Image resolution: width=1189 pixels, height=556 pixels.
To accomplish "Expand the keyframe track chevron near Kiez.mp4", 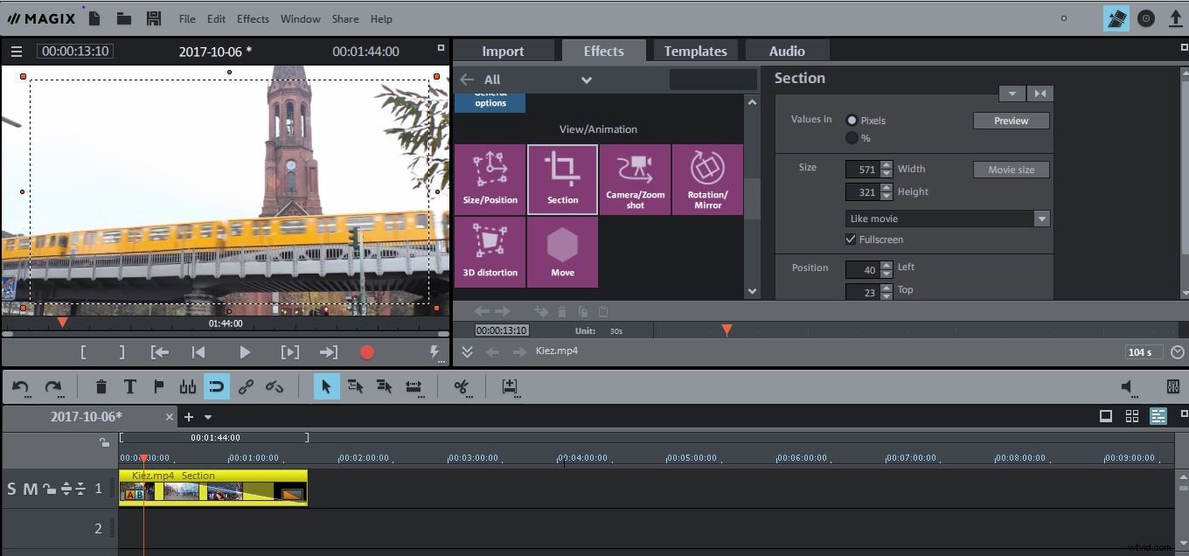I will (468, 351).
